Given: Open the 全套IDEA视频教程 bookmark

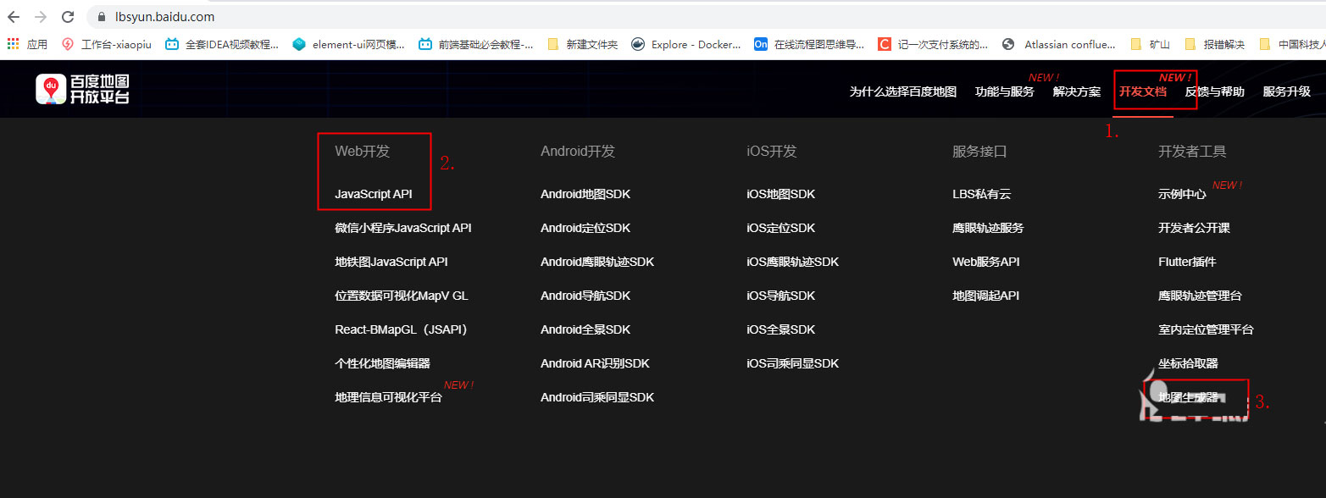Looking at the screenshot, I should [222, 44].
